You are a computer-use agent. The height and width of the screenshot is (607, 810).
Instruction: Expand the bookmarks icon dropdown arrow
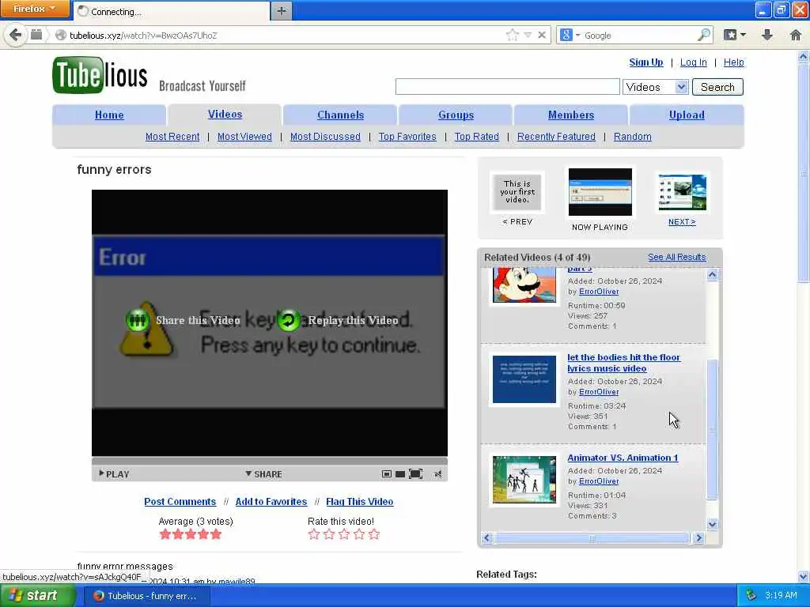[x=743, y=35]
